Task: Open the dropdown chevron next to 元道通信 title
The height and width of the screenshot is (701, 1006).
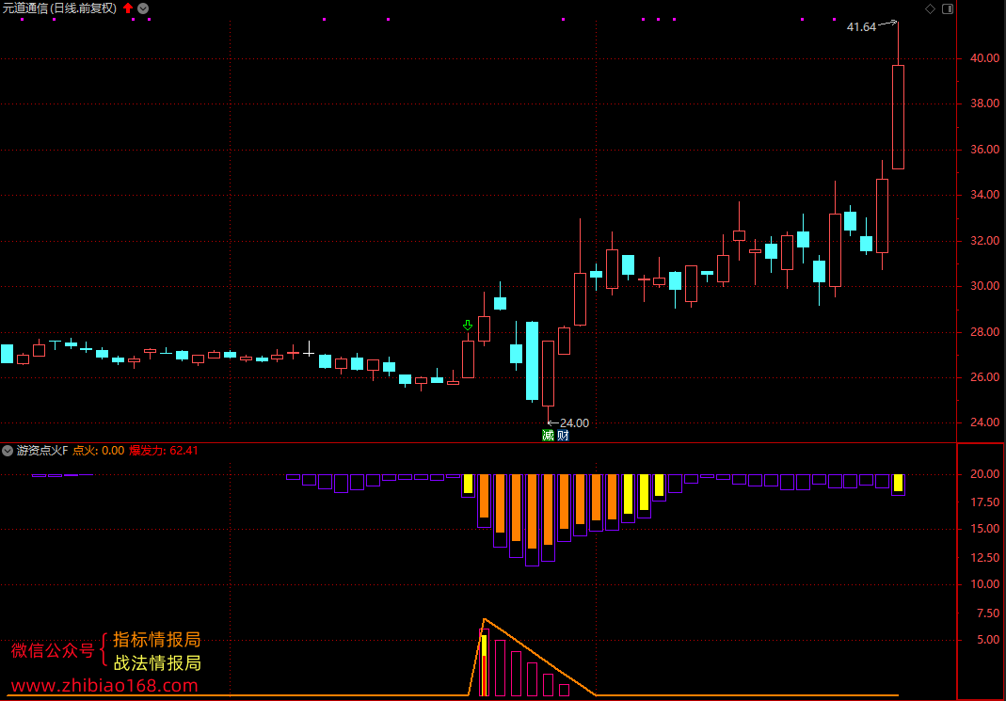Action: 143,8
